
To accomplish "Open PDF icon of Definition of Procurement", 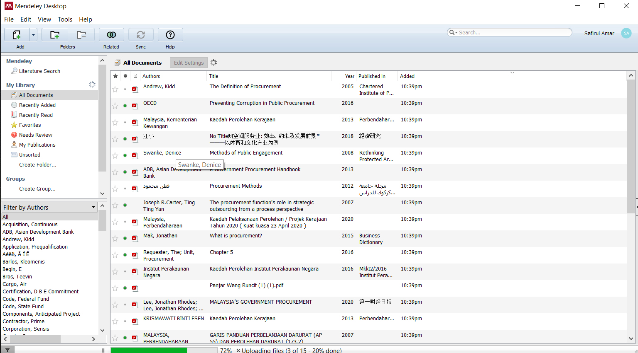I will point(135,89).
